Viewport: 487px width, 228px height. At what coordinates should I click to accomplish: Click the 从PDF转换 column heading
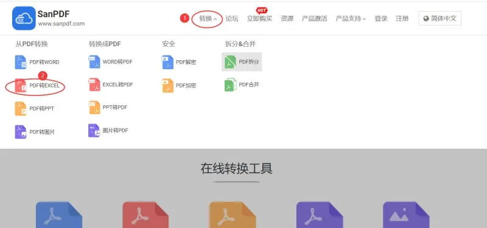[x=32, y=44]
